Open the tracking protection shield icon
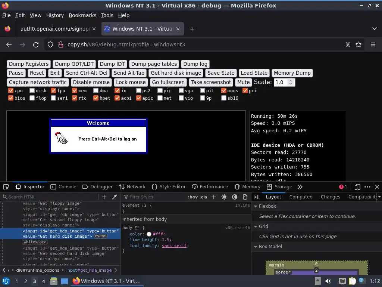The height and width of the screenshot is (287, 382). [50, 44]
